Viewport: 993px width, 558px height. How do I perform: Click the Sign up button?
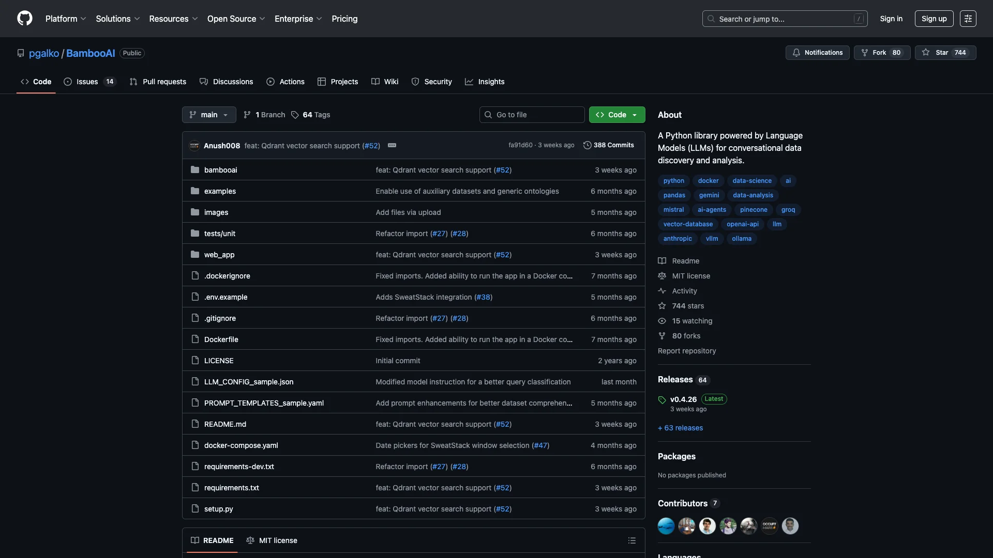[x=934, y=19]
